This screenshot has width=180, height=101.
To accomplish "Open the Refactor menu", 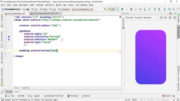I will (x=49, y=5).
